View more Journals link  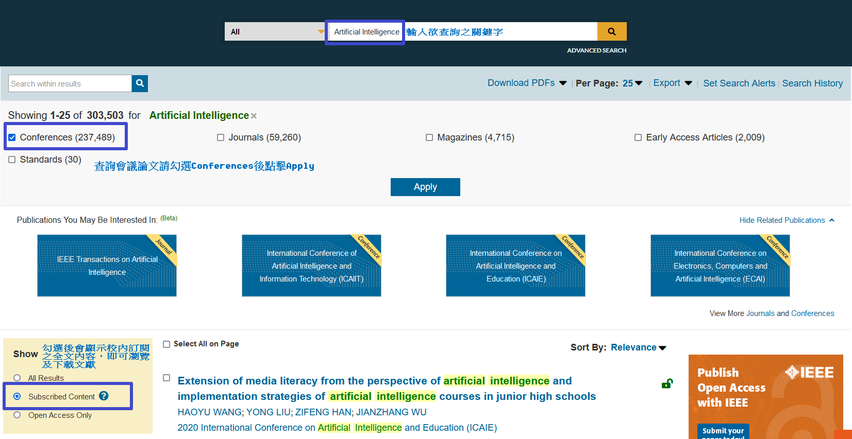pyautogui.click(x=760, y=313)
